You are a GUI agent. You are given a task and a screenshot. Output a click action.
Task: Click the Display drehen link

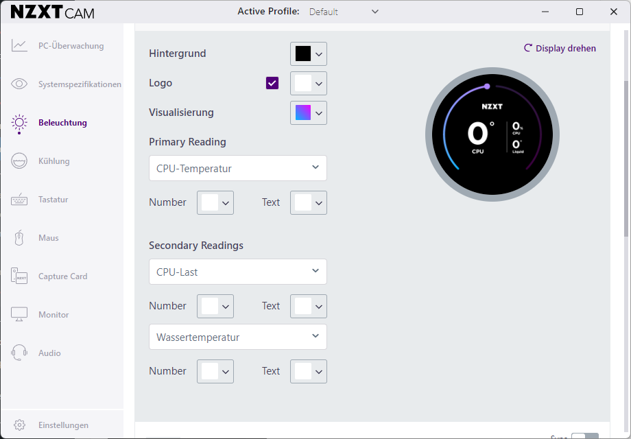pos(560,49)
